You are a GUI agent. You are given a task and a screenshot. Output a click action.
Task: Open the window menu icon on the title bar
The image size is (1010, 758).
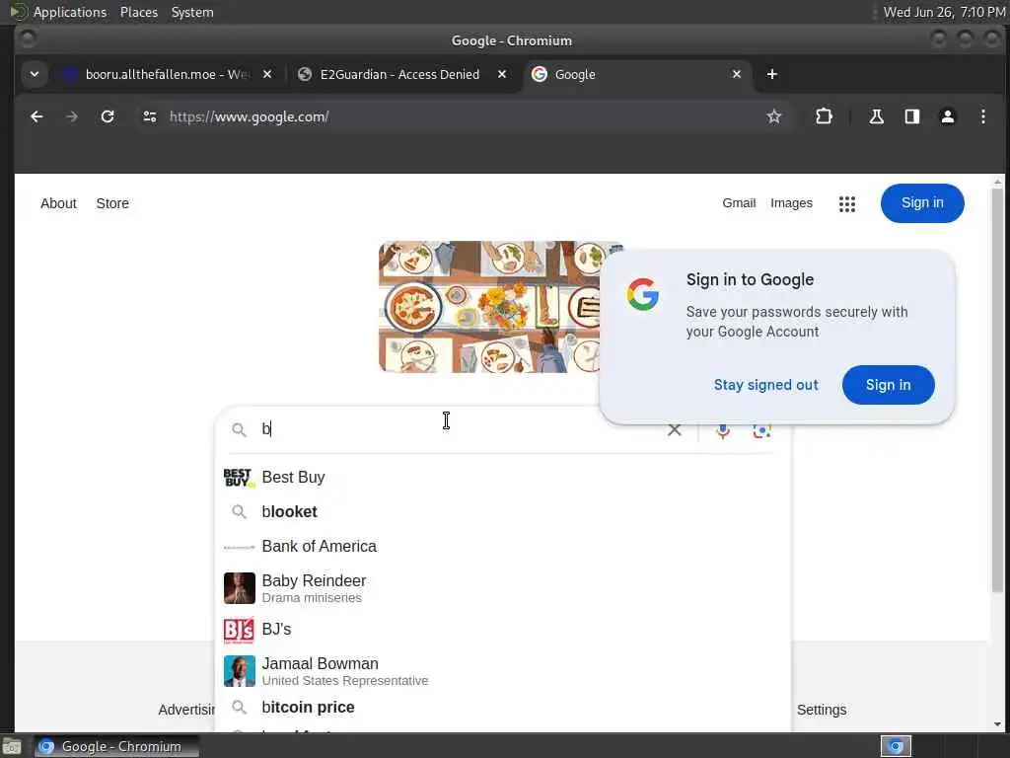point(27,38)
